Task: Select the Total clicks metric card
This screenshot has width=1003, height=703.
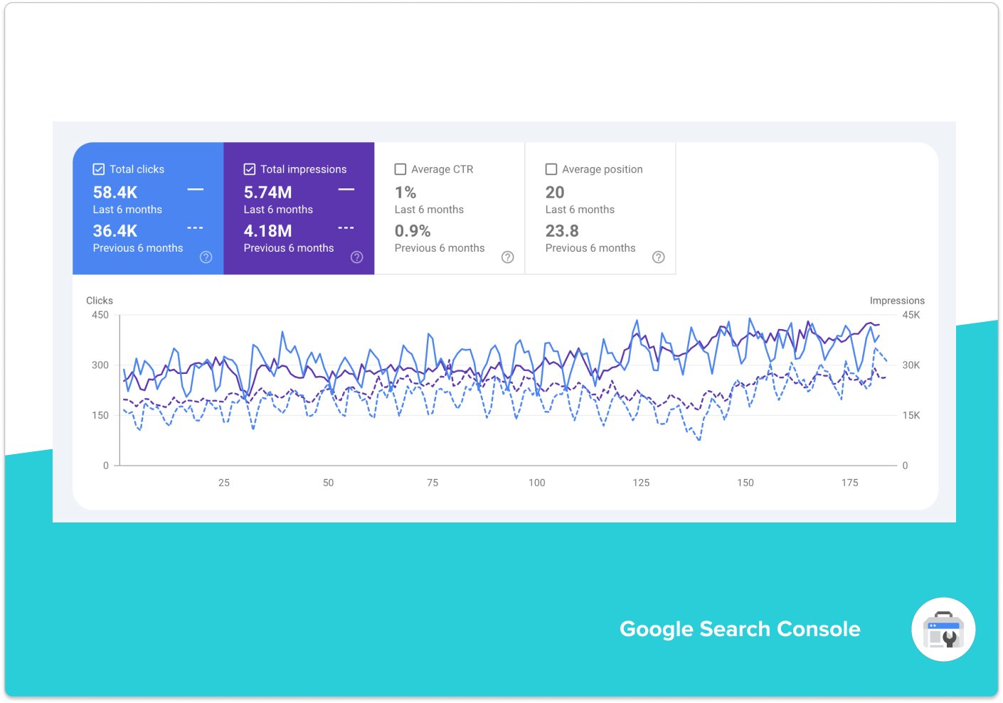Action: tap(147, 208)
